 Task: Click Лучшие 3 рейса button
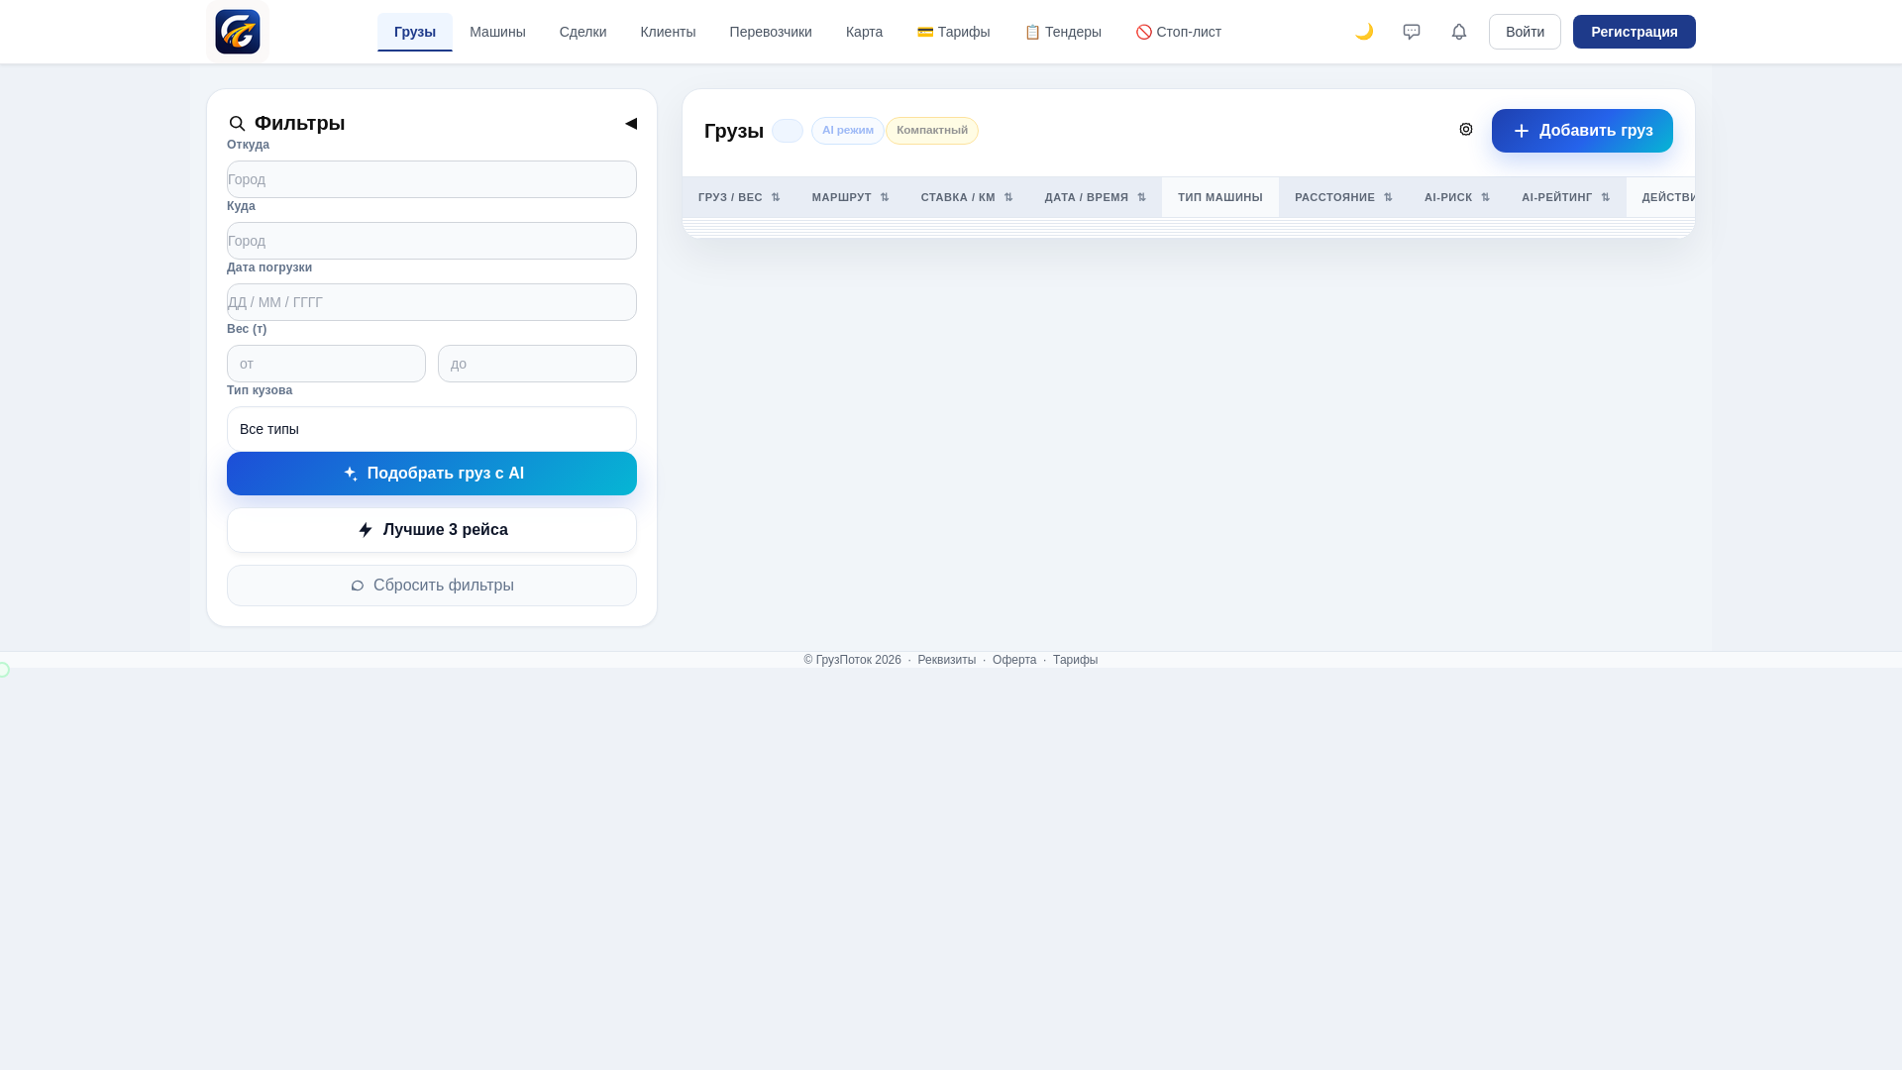coord(432,530)
